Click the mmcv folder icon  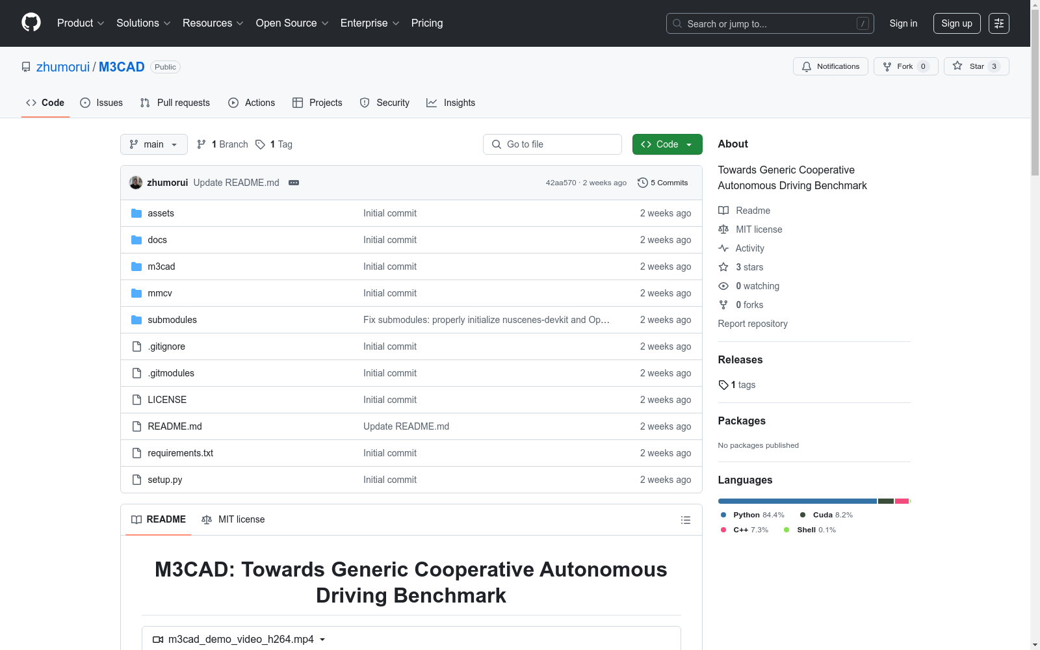coord(136,293)
